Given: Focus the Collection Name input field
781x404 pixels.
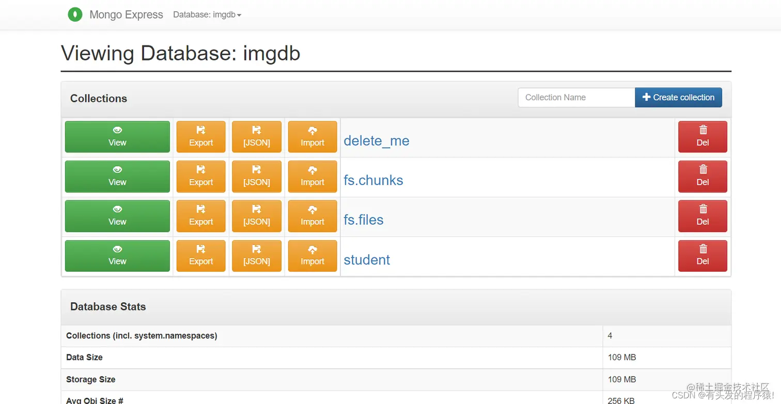Looking at the screenshot, I should 576,98.
